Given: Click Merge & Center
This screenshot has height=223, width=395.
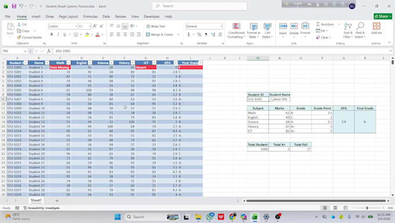Looking at the screenshot, I should click(160, 34).
